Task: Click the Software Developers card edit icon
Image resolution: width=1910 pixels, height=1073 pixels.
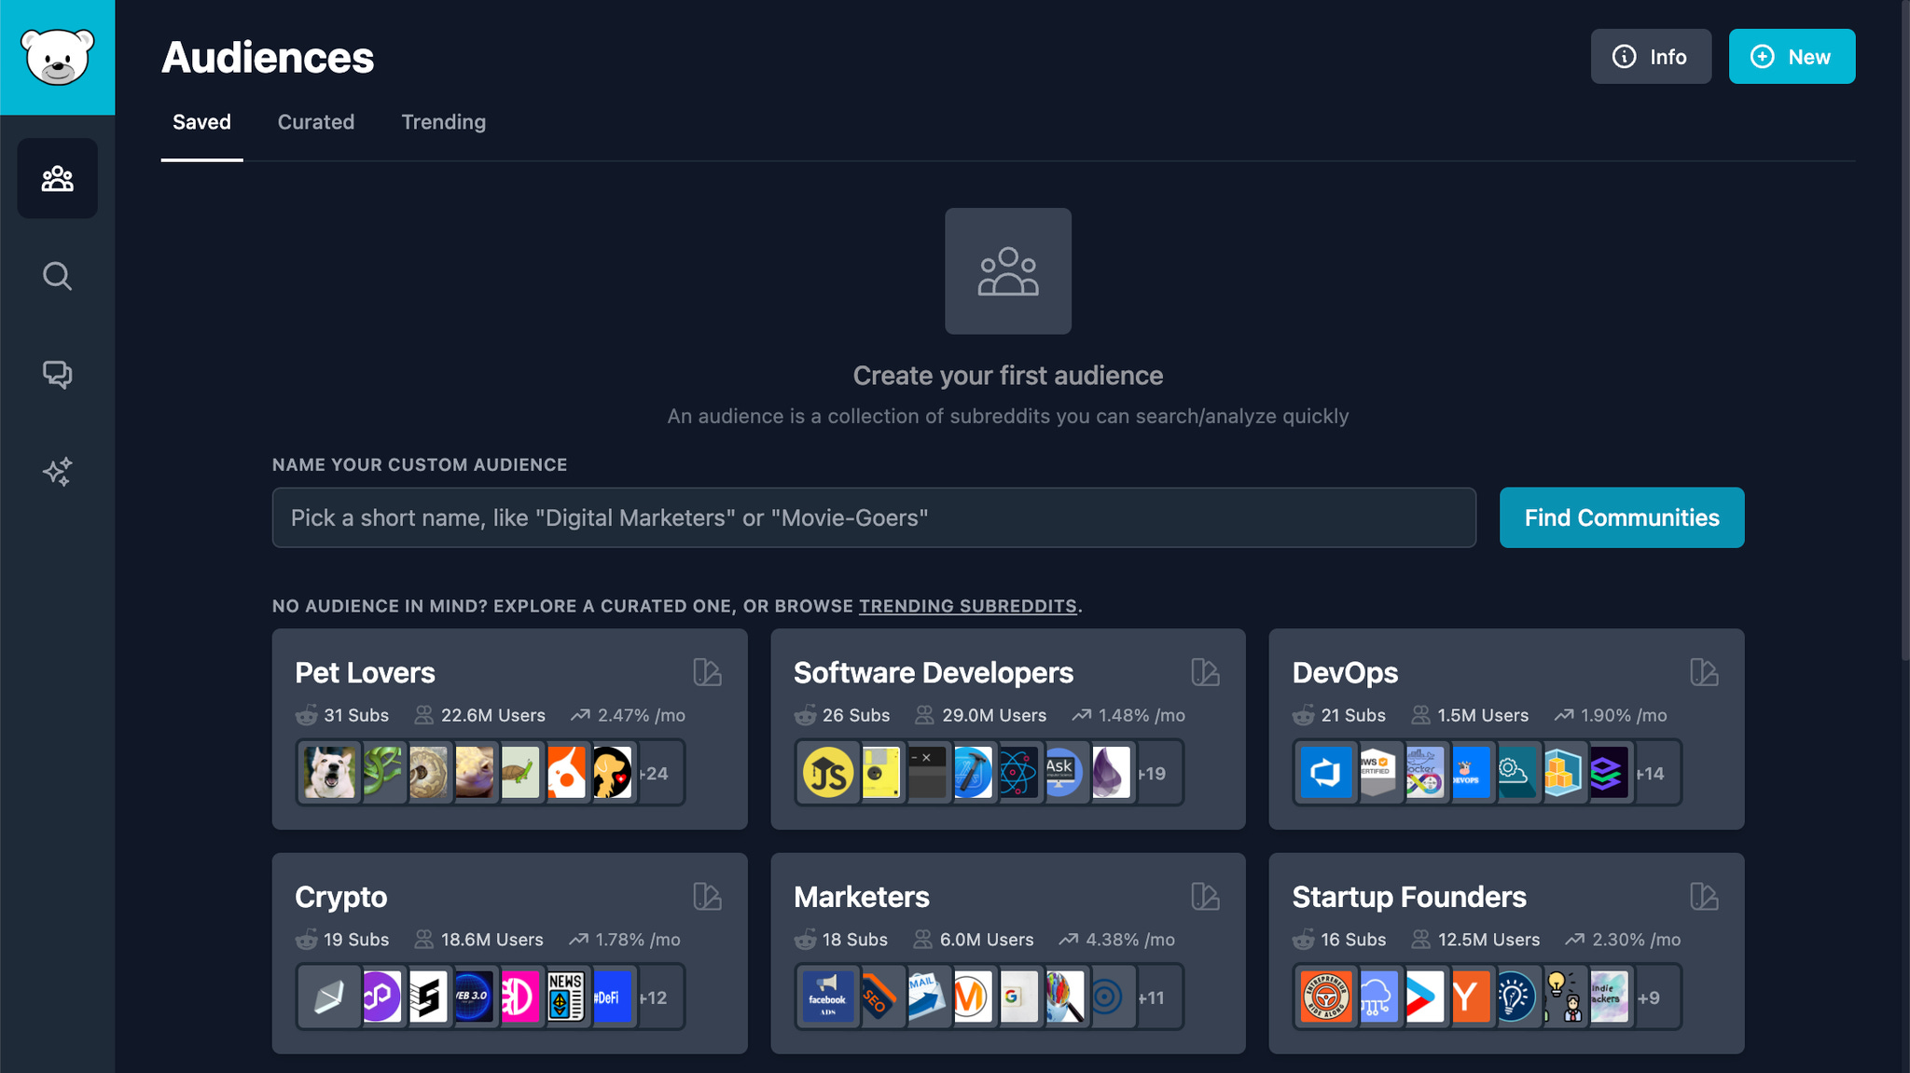Action: click(x=1205, y=672)
